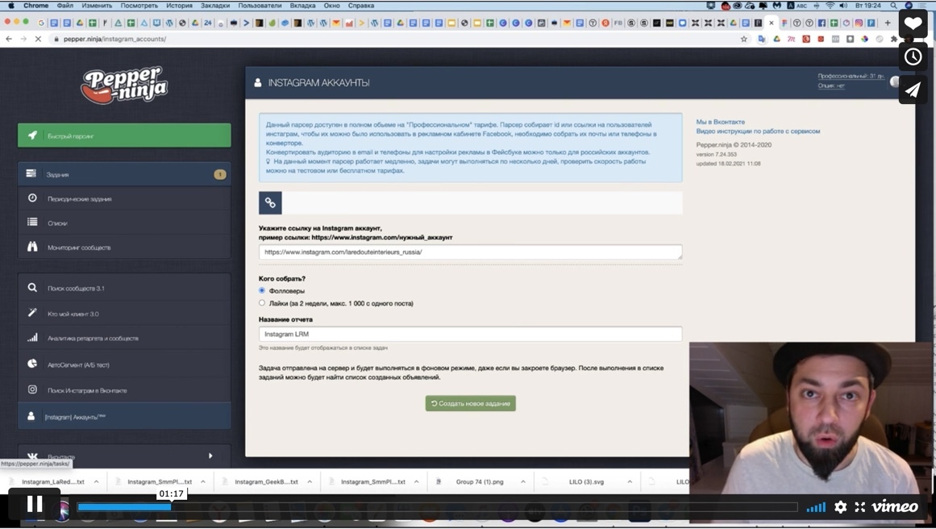
Task: Open the Google Translate icon in address bar
Action: coord(761,39)
